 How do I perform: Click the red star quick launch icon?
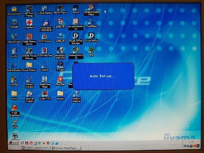(x=44, y=144)
